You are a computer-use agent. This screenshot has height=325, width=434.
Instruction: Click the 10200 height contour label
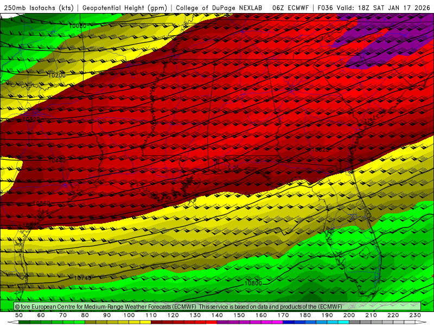click(x=57, y=75)
